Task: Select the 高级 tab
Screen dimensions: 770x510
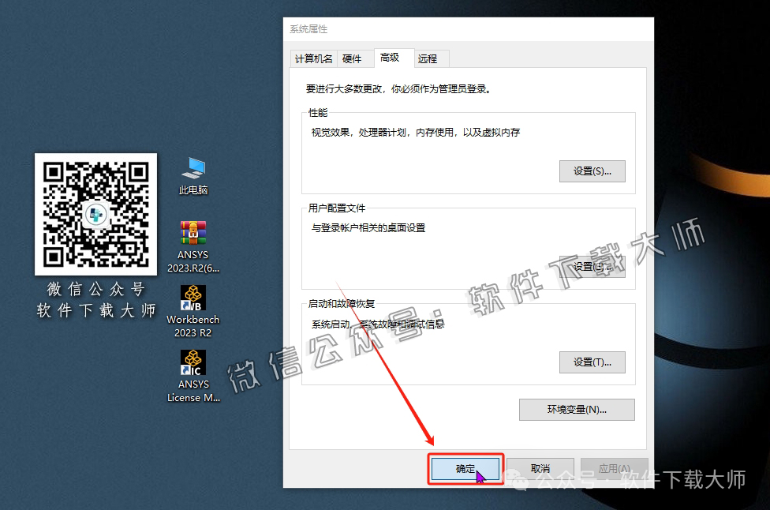Action: 392,57
